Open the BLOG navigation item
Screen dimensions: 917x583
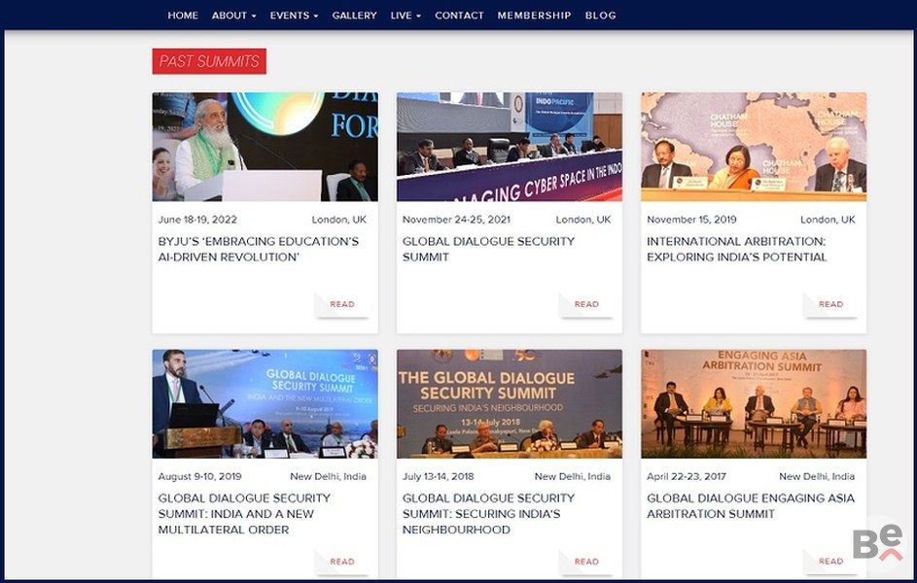click(601, 16)
